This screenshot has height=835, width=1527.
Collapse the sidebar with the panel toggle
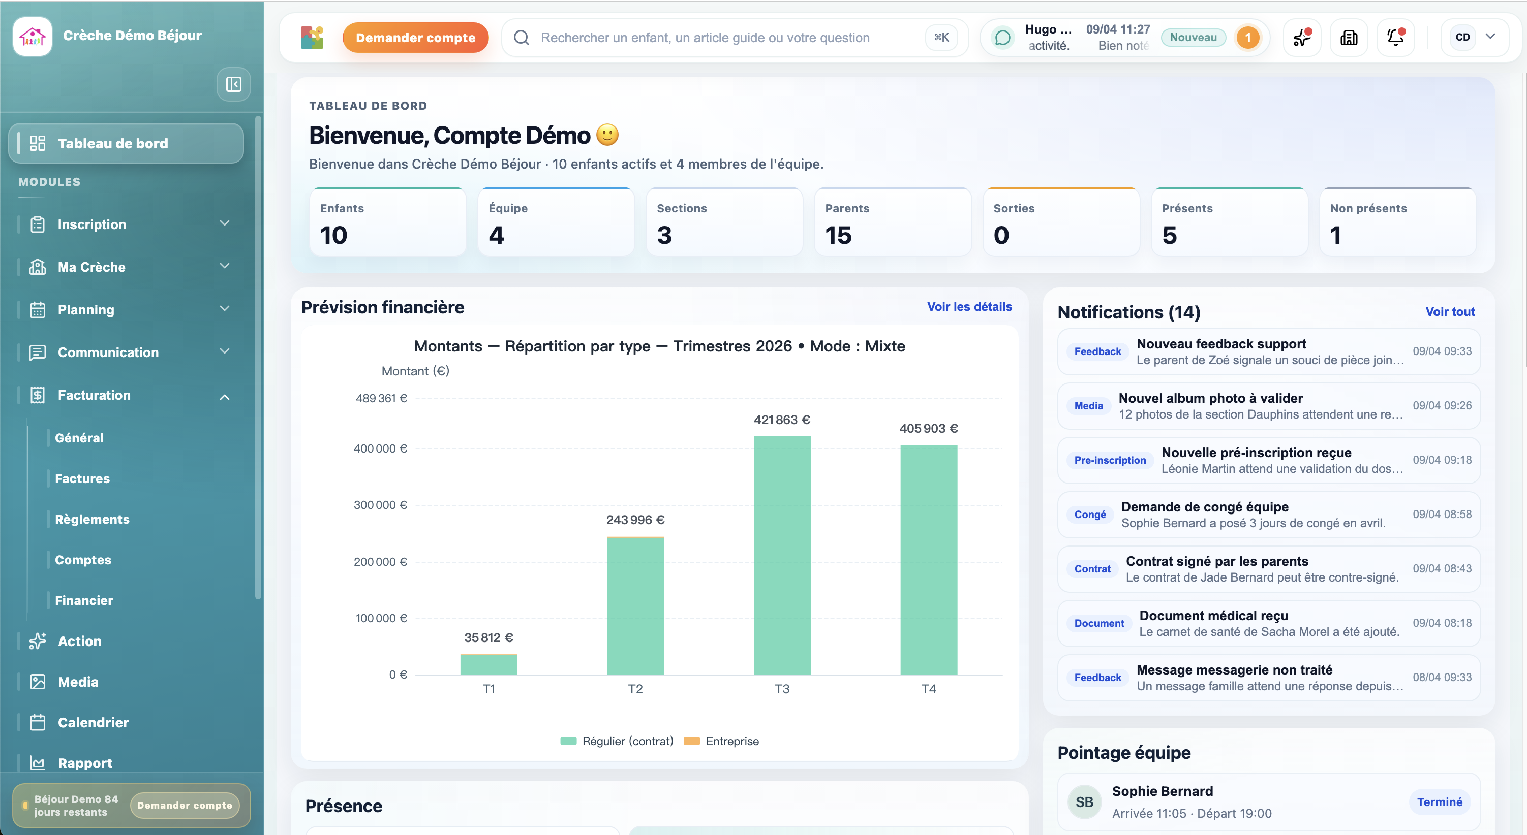click(233, 84)
